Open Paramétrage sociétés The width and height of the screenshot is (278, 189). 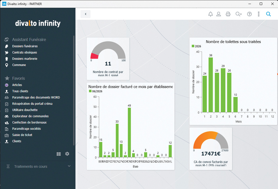(x=26, y=129)
